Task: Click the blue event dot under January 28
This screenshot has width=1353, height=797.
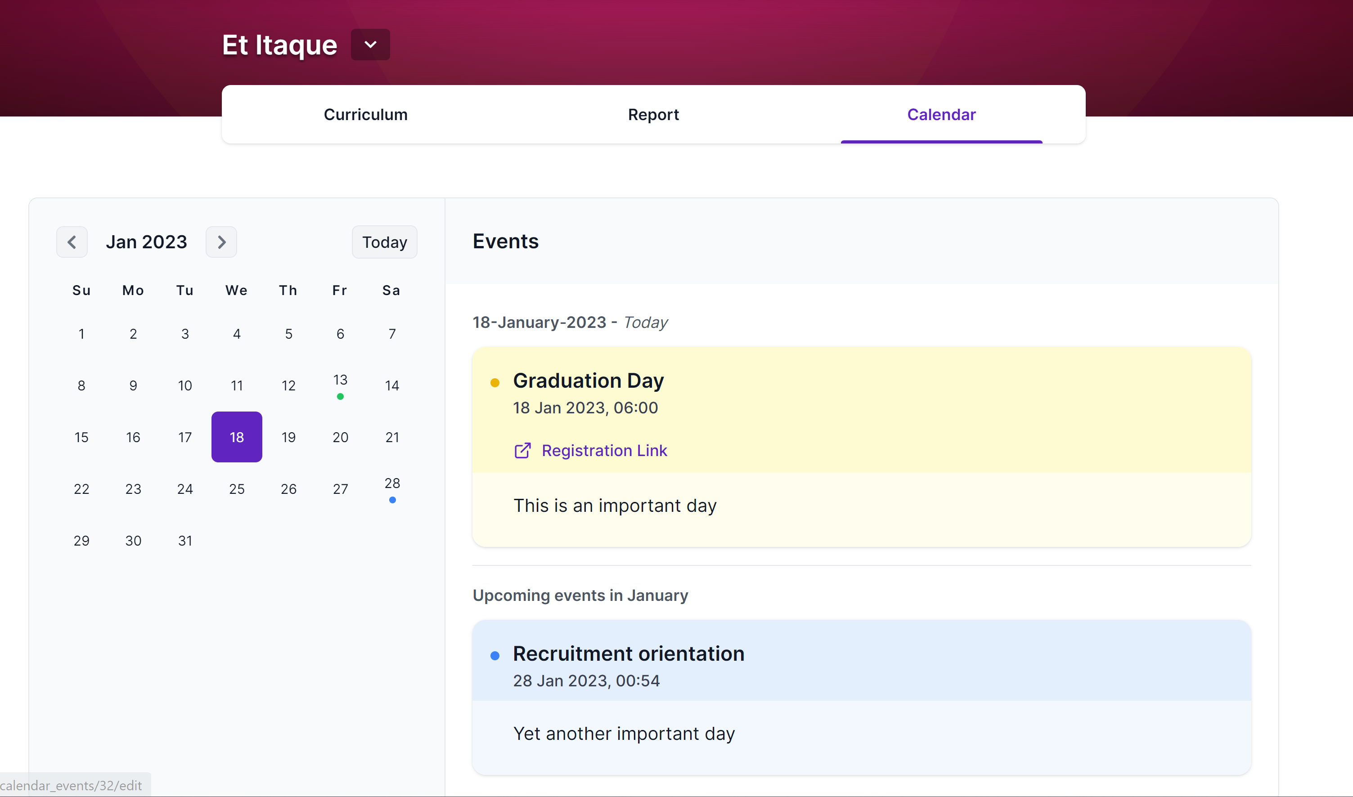Action: click(392, 500)
